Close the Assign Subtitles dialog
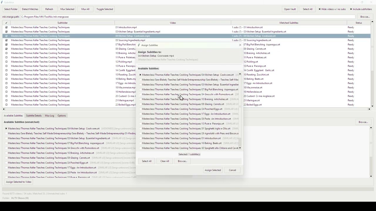This screenshot has width=376, height=211. (x=240, y=45)
